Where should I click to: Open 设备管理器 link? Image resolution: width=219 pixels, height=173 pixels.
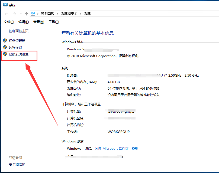(x=17, y=41)
